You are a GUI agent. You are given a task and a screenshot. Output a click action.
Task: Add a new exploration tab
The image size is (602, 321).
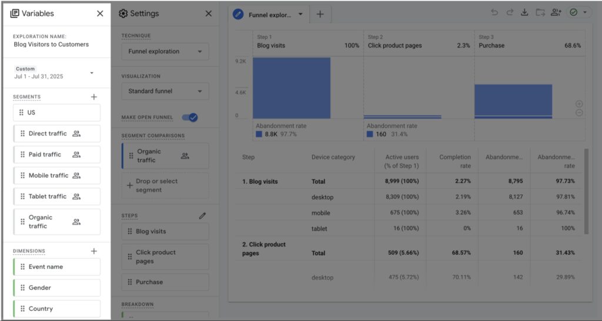point(320,15)
